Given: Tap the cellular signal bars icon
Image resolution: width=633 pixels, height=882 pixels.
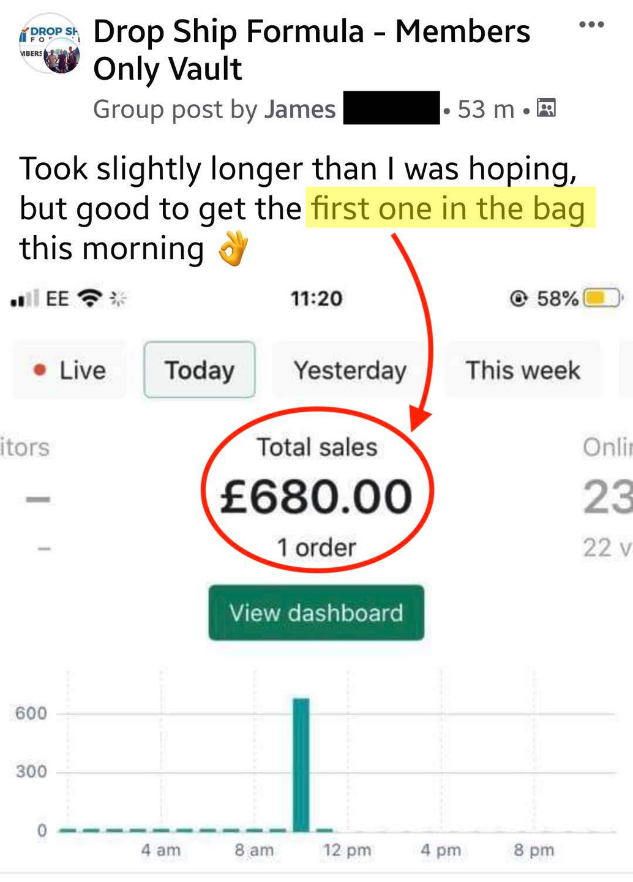Looking at the screenshot, I should click(x=25, y=298).
